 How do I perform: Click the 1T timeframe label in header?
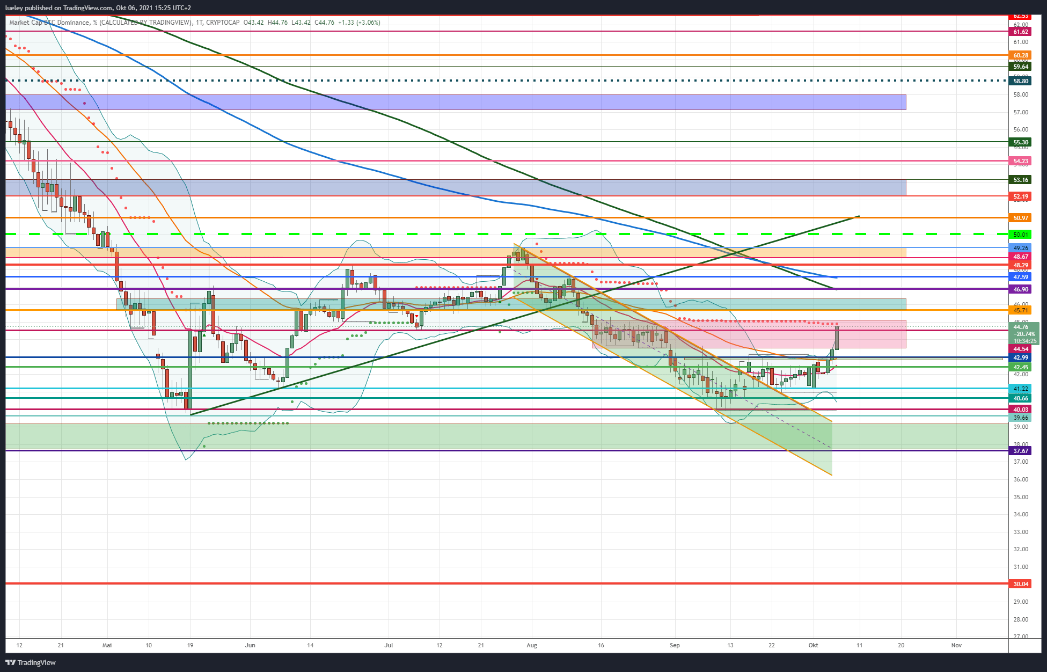pyautogui.click(x=200, y=23)
